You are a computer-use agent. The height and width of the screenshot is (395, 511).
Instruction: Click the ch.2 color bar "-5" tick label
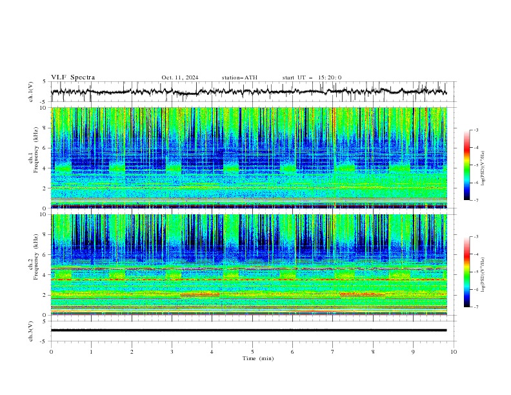pyautogui.click(x=476, y=272)
